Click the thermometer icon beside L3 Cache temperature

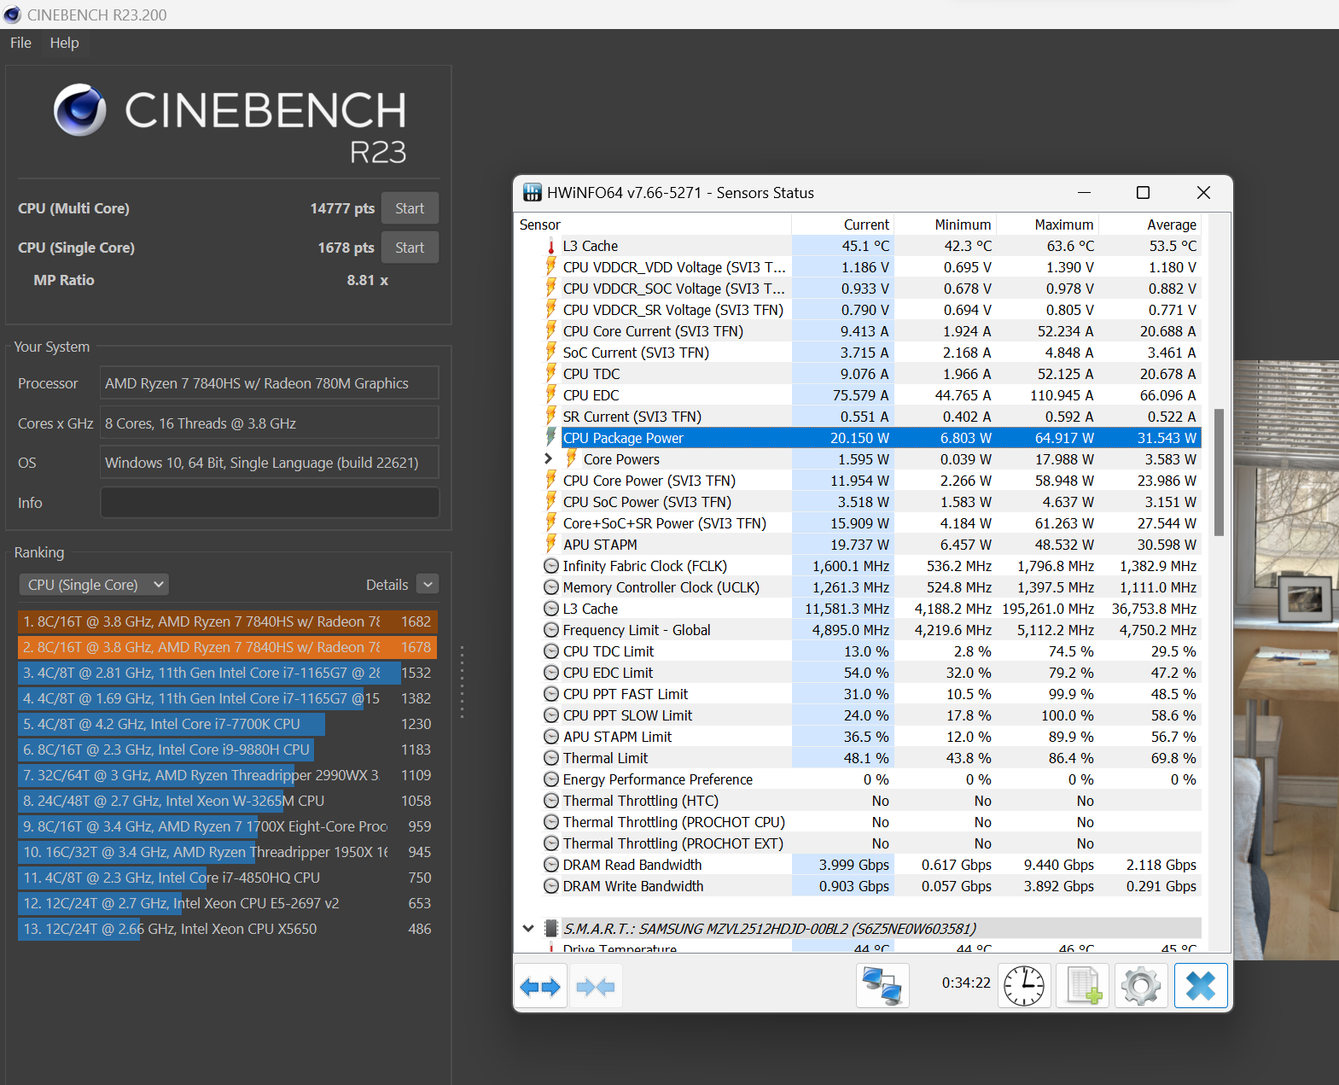(551, 246)
